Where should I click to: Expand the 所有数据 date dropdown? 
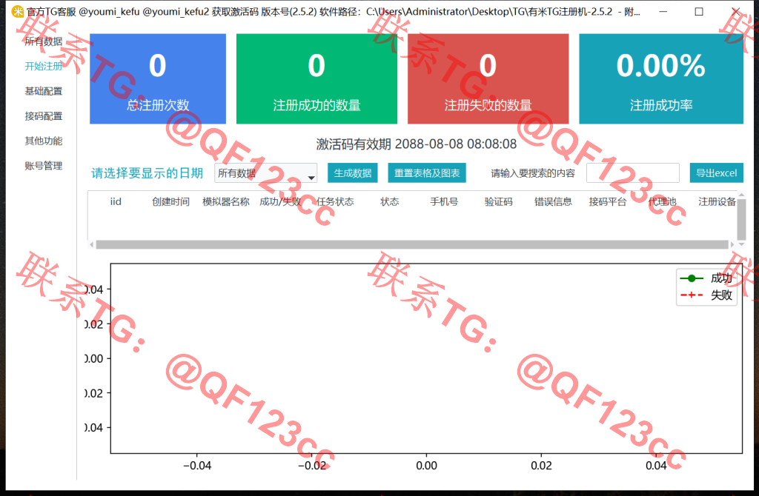pos(266,173)
